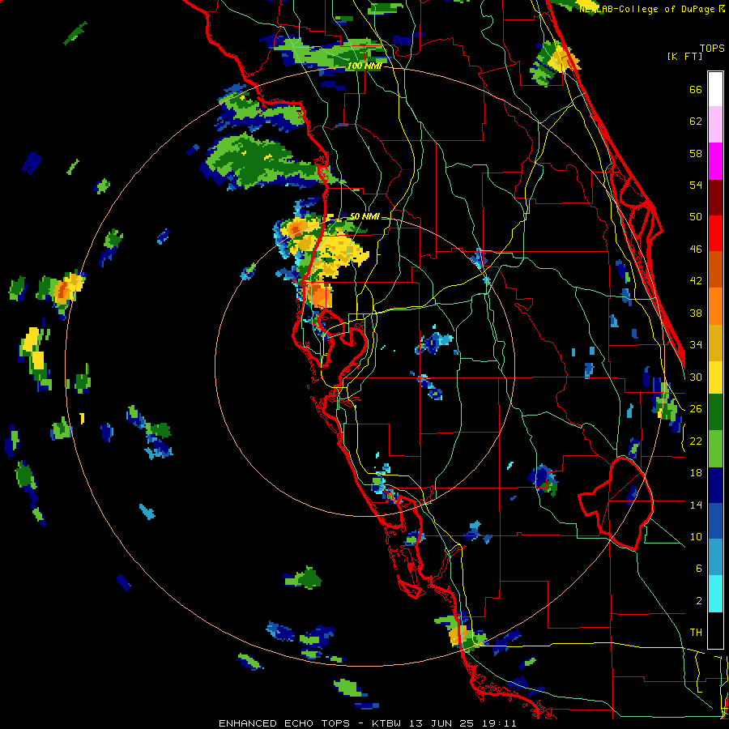Click the "[K FT]" units label
Screen dimensions: 729x729
click(x=685, y=56)
